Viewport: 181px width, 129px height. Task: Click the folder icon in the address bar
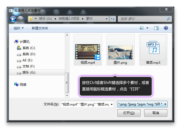tap(31, 19)
